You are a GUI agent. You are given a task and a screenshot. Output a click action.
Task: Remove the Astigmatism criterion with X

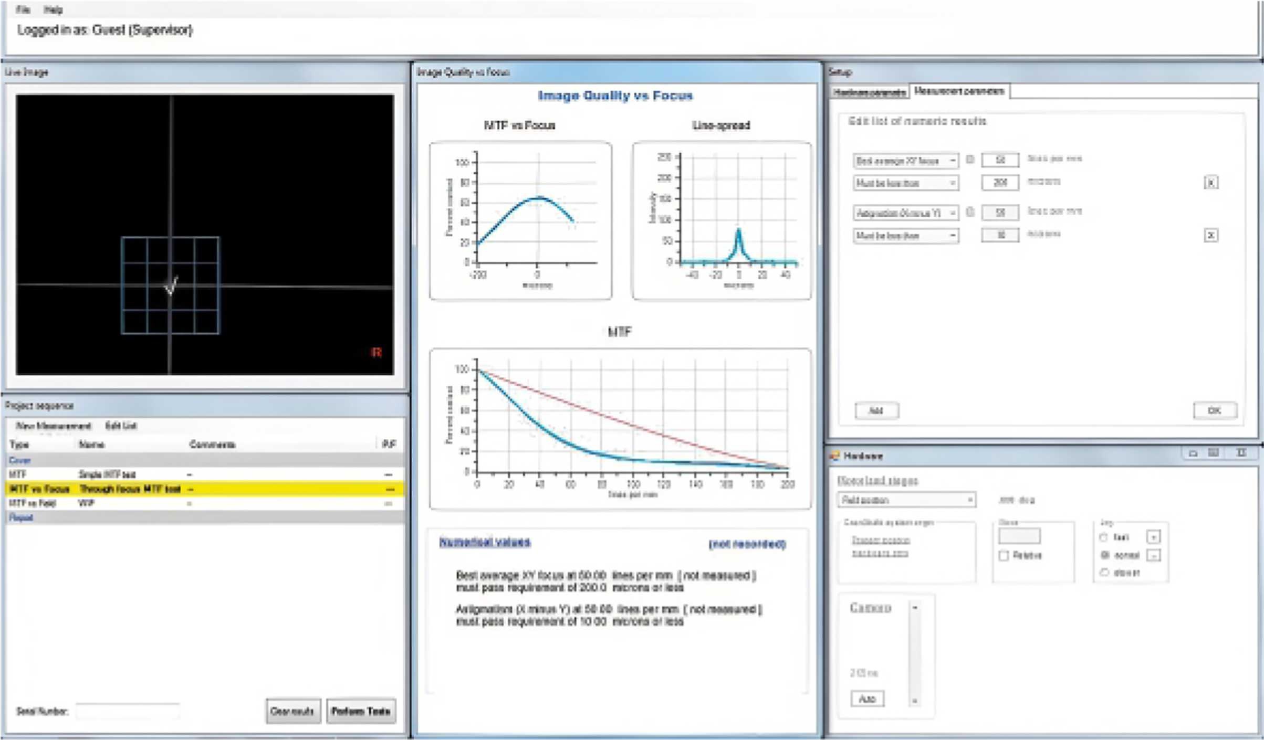1210,235
